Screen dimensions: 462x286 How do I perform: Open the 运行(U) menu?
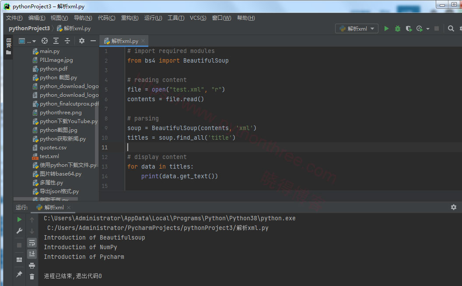[153, 18]
